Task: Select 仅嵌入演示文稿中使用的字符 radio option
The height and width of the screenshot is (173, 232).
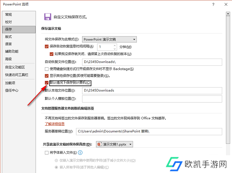Action: click(56, 160)
